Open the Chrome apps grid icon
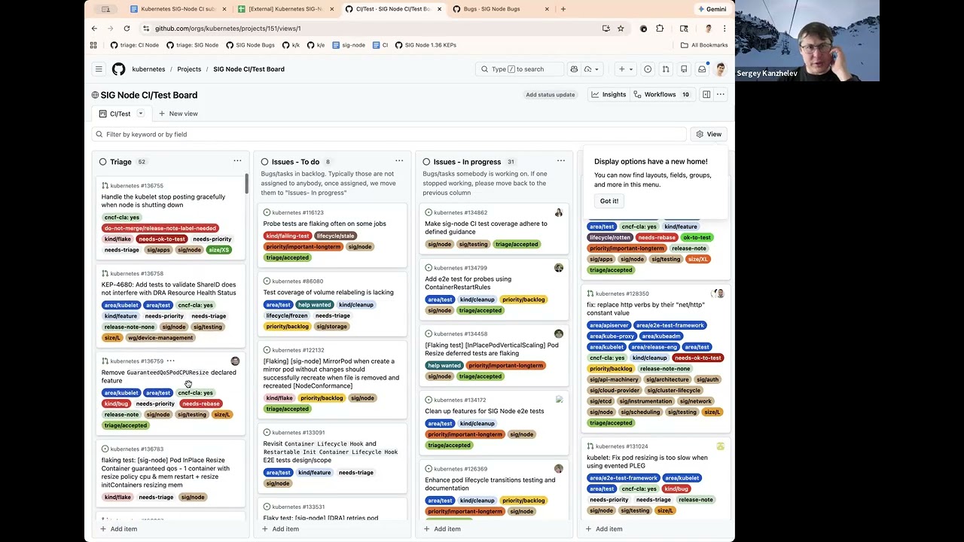The width and height of the screenshot is (964, 542). click(x=93, y=45)
